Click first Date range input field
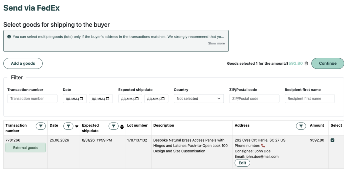 (x=75, y=99)
